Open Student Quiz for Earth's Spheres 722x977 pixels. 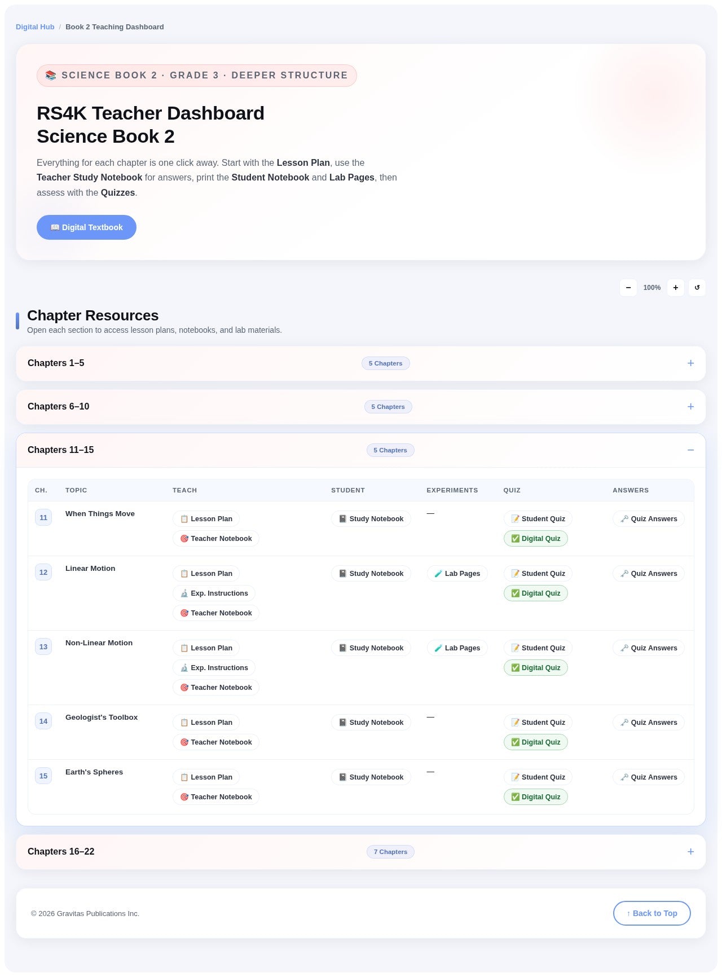tap(538, 777)
